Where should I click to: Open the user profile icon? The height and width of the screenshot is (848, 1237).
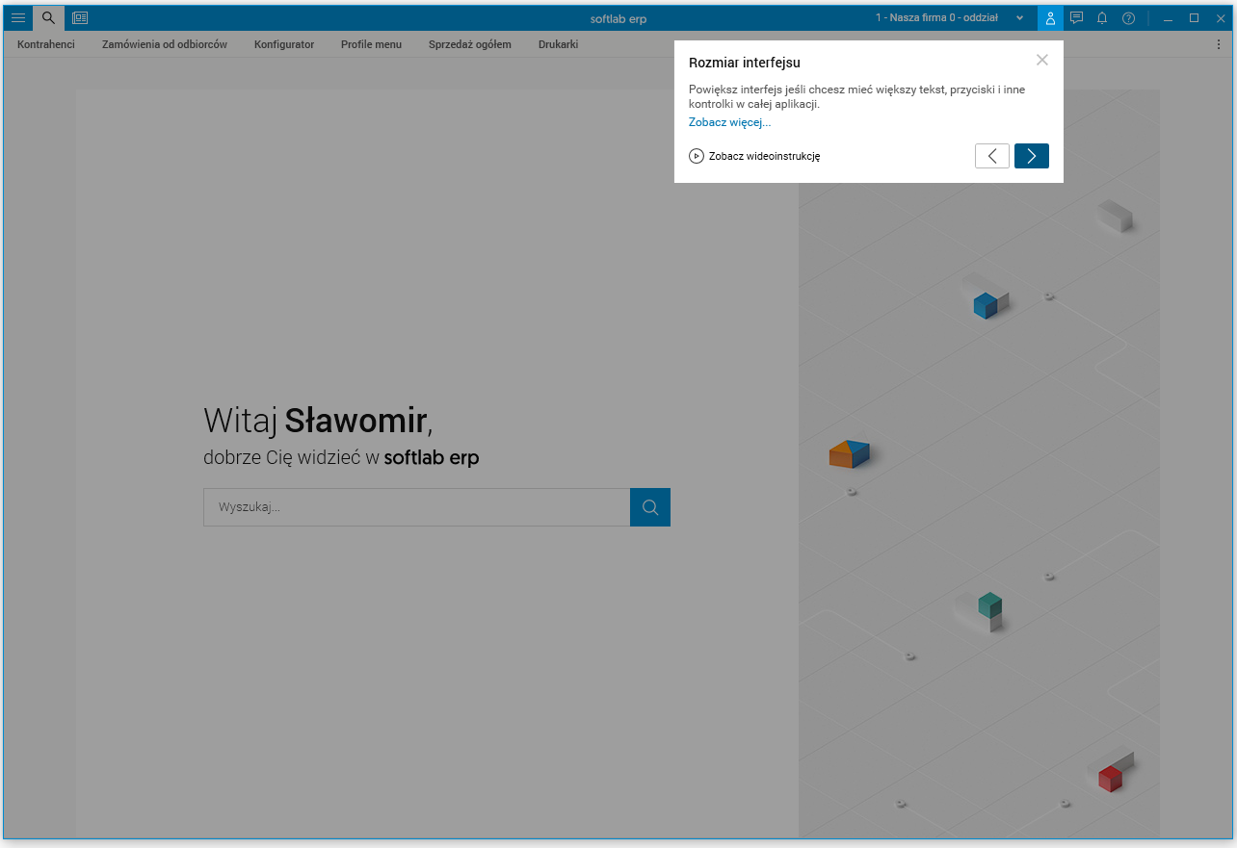[x=1050, y=18]
